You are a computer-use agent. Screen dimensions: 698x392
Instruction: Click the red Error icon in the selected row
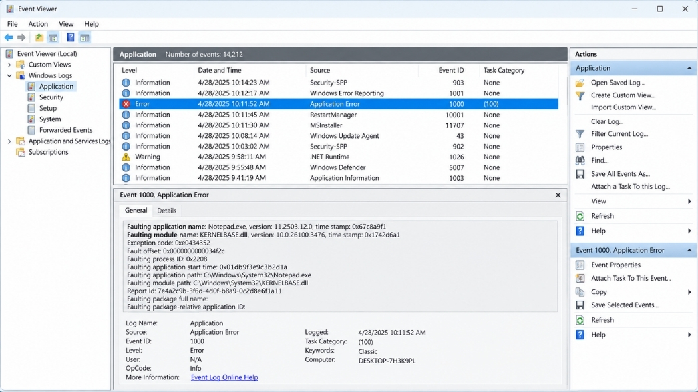(x=126, y=104)
